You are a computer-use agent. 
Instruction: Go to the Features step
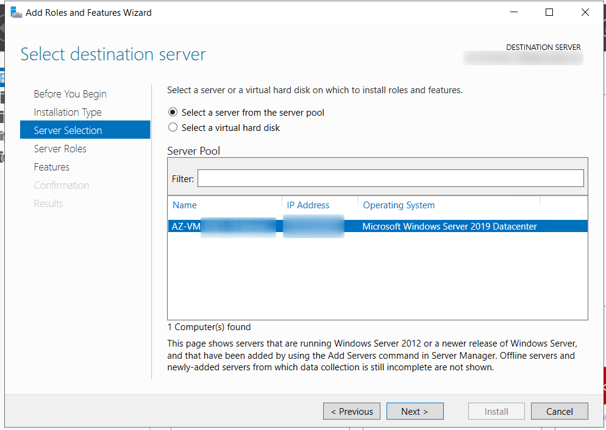point(51,167)
